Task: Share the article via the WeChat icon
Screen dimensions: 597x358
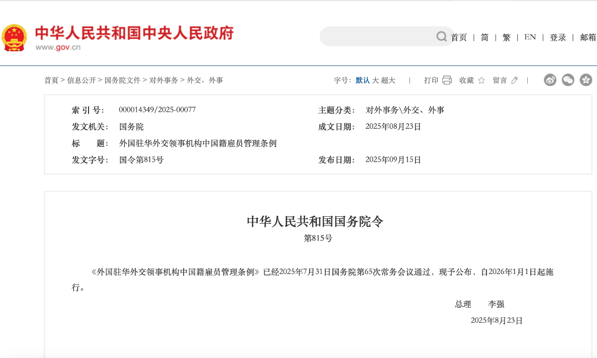Action: pos(567,80)
